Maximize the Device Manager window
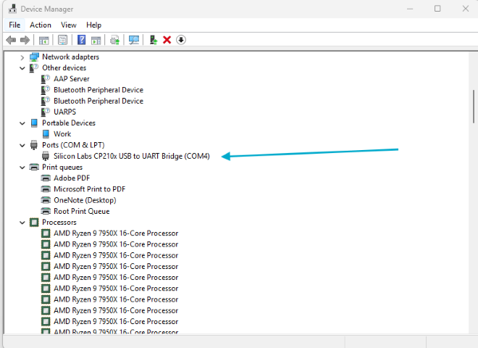The image size is (478, 348). point(437,9)
